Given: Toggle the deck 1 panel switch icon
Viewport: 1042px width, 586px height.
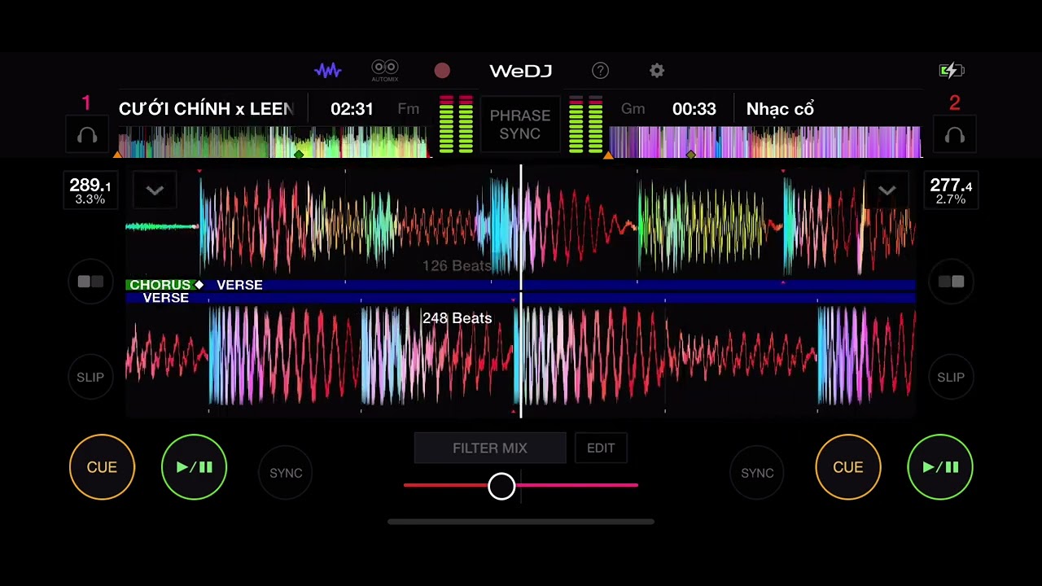Looking at the screenshot, I should [x=90, y=282].
